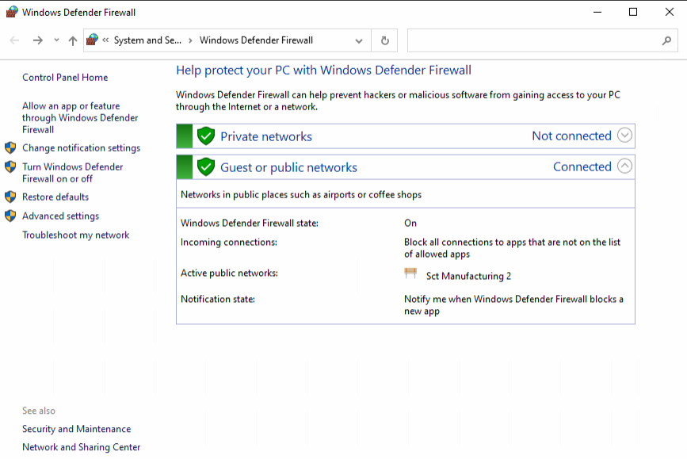
Task: Click the Sct Manufacturing 2 network name
Action: (x=468, y=276)
